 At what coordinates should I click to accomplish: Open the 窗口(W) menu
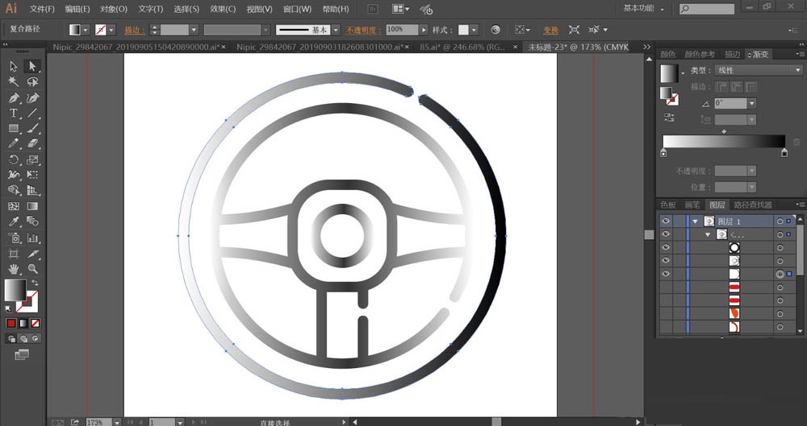click(x=298, y=9)
